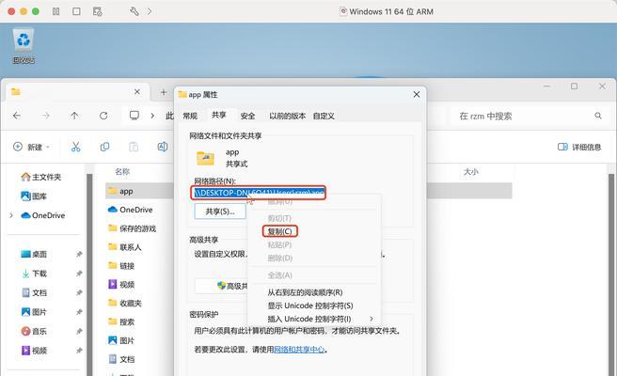Viewport: 617px width, 376px height.
Task: Open the Network and Sharing Center link
Action: coord(299,350)
